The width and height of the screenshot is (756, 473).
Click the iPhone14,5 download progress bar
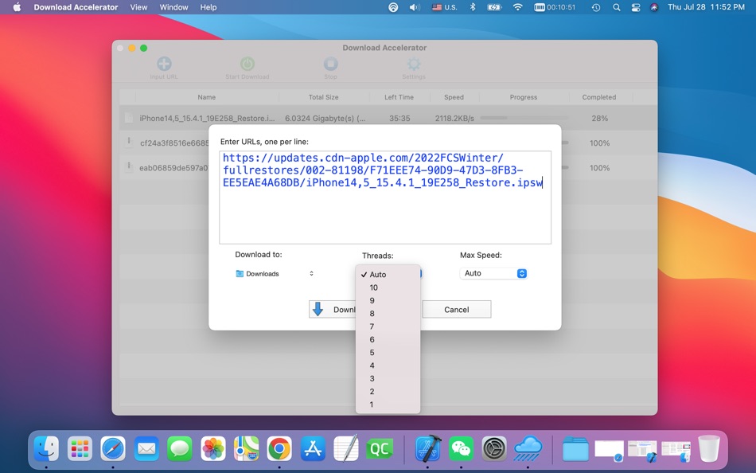click(x=524, y=118)
